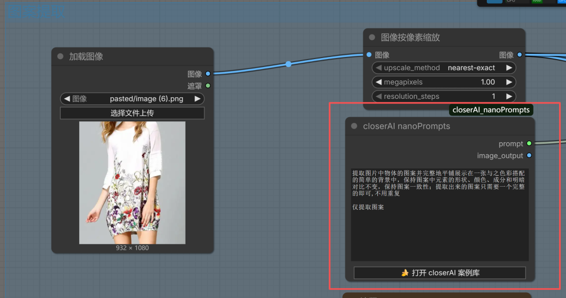Increase megapixels with right arrow

click(x=509, y=82)
